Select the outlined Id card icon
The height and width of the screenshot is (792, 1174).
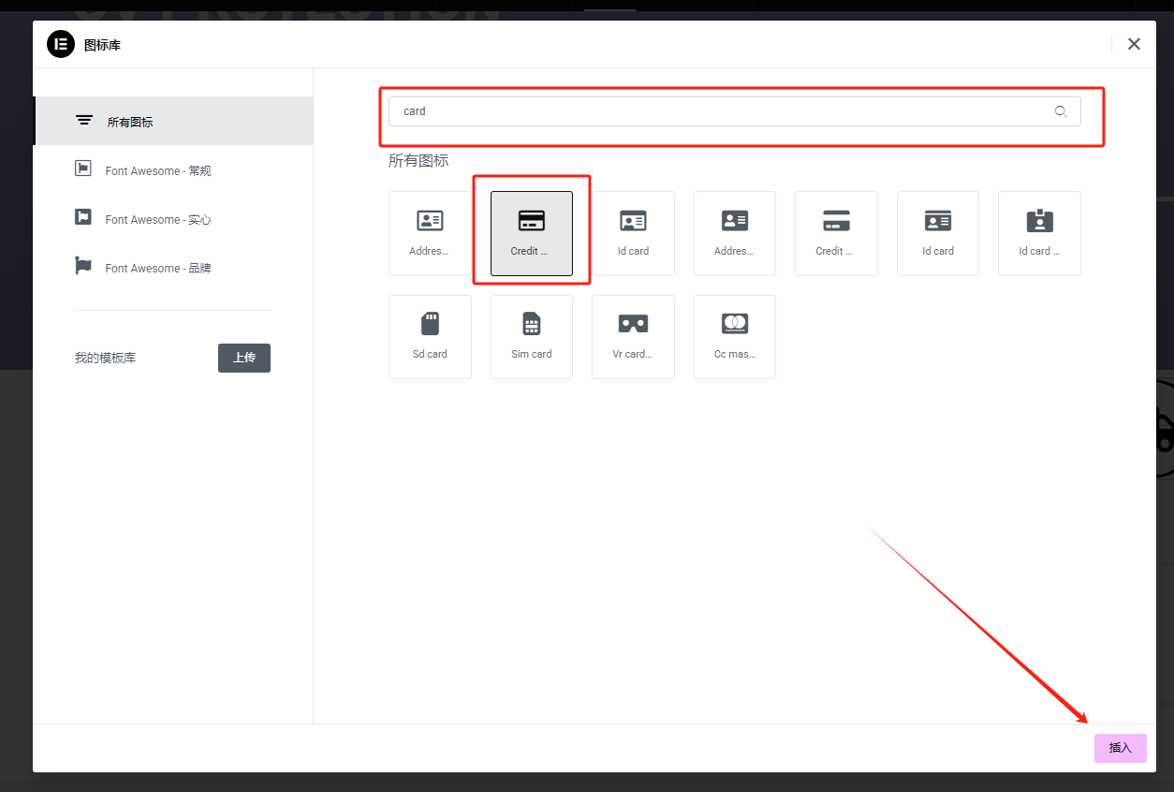click(x=633, y=233)
